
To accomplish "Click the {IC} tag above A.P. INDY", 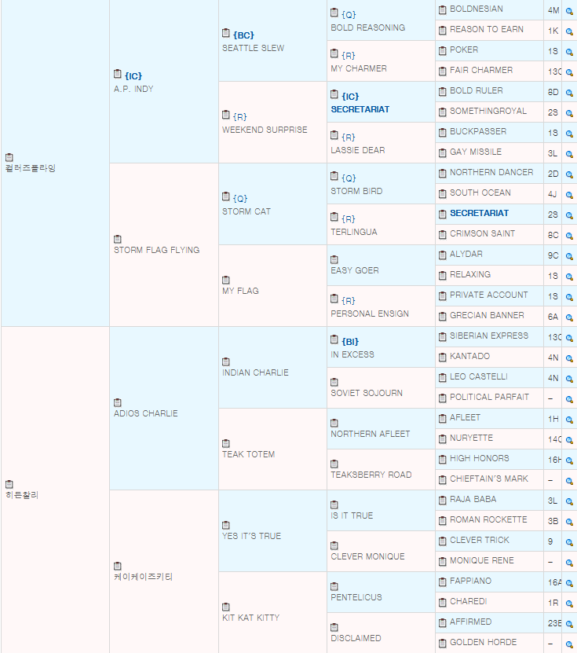I will pos(133,76).
